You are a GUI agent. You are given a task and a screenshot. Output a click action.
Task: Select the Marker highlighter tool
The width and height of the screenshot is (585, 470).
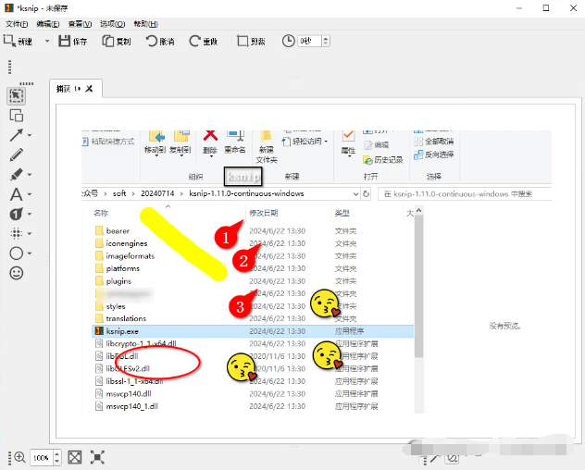(x=16, y=175)
